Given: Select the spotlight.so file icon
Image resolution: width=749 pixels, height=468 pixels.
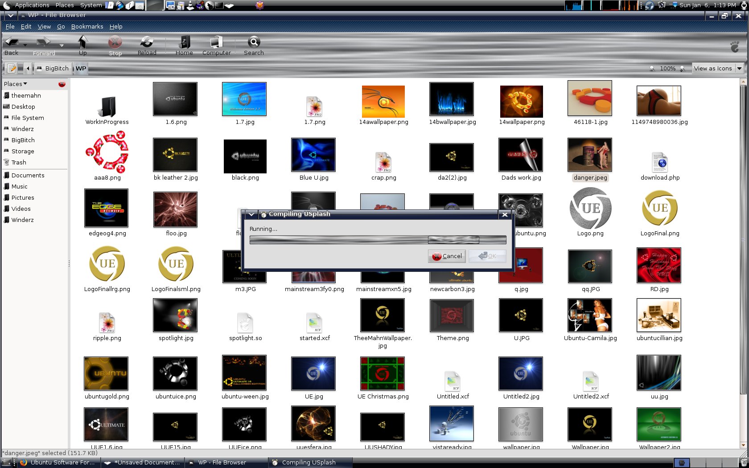Looking at the screenshot, I should [x=245, y=323].
